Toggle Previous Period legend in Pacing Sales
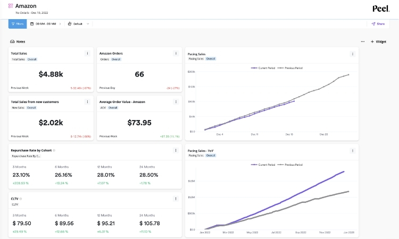The image size is (399, 239). point(290,68)
